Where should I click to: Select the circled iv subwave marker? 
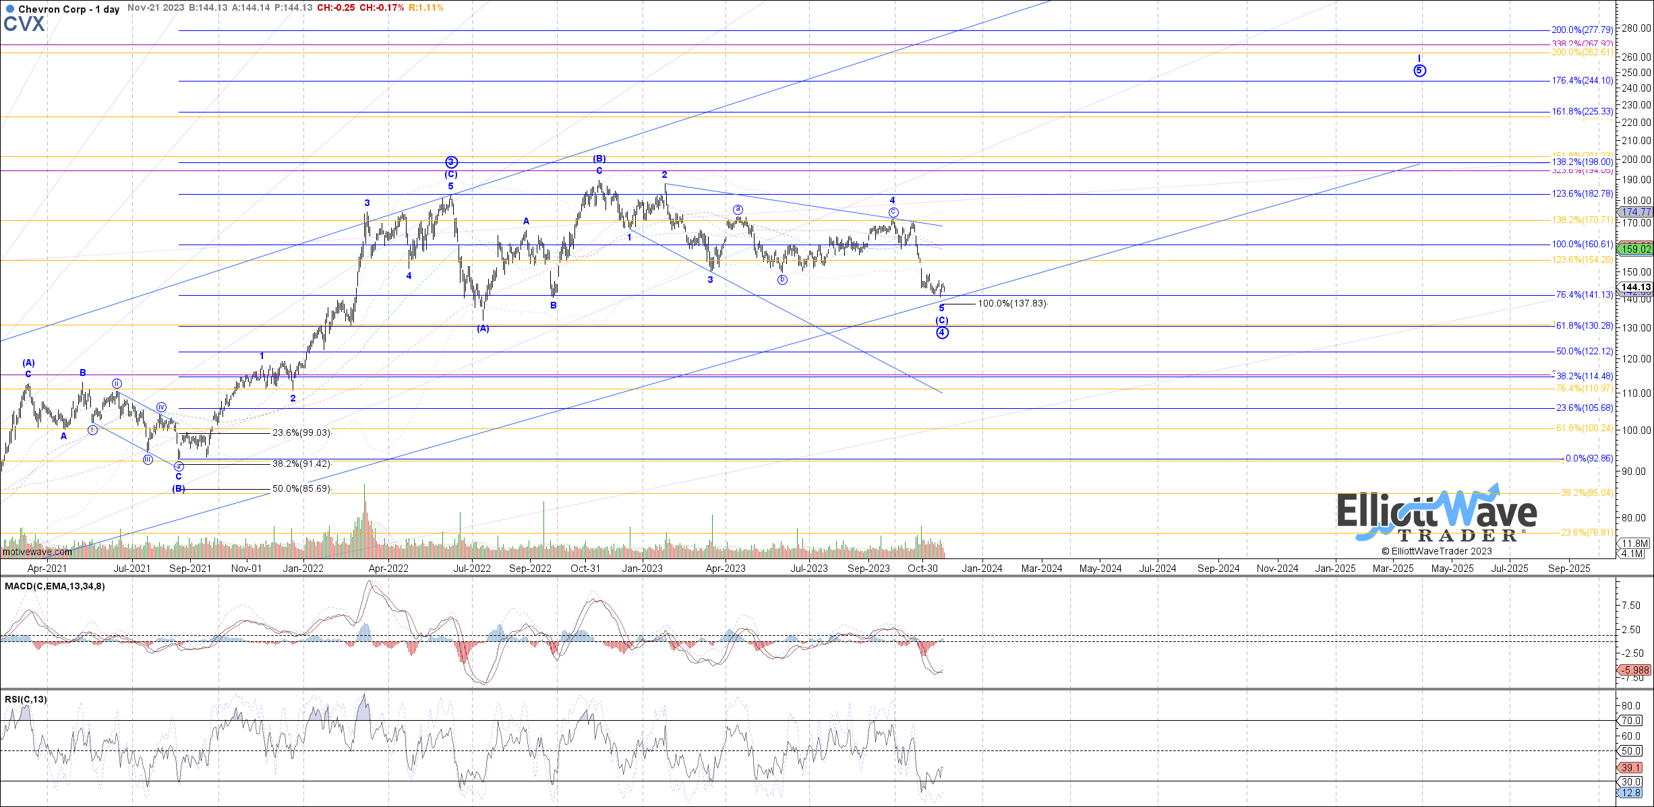click(162, 407)
